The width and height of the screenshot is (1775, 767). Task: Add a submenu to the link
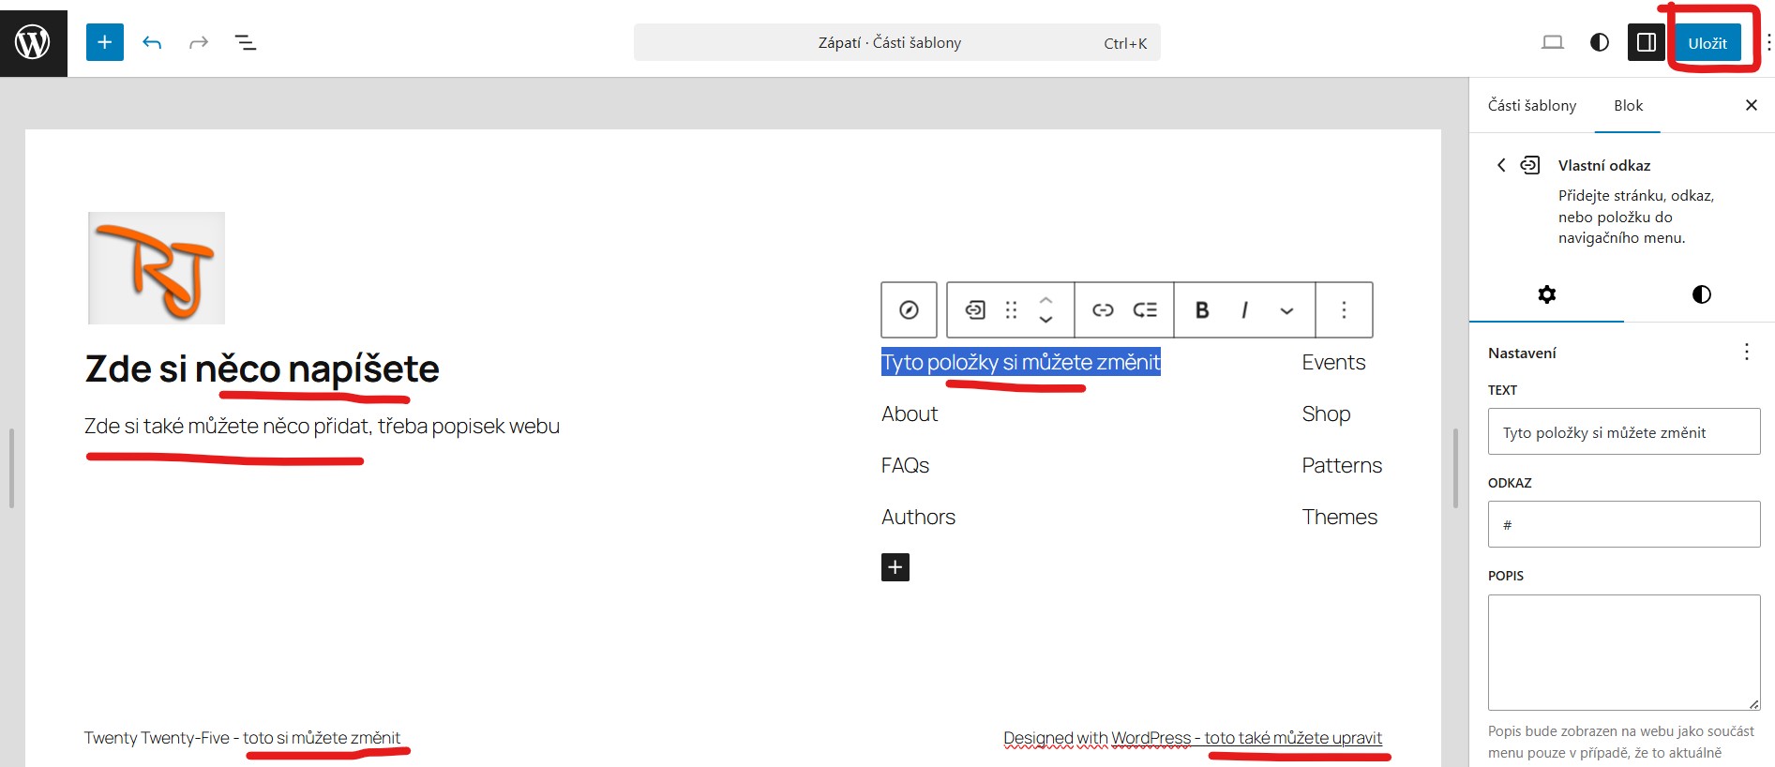click(x=1145, y=310)
